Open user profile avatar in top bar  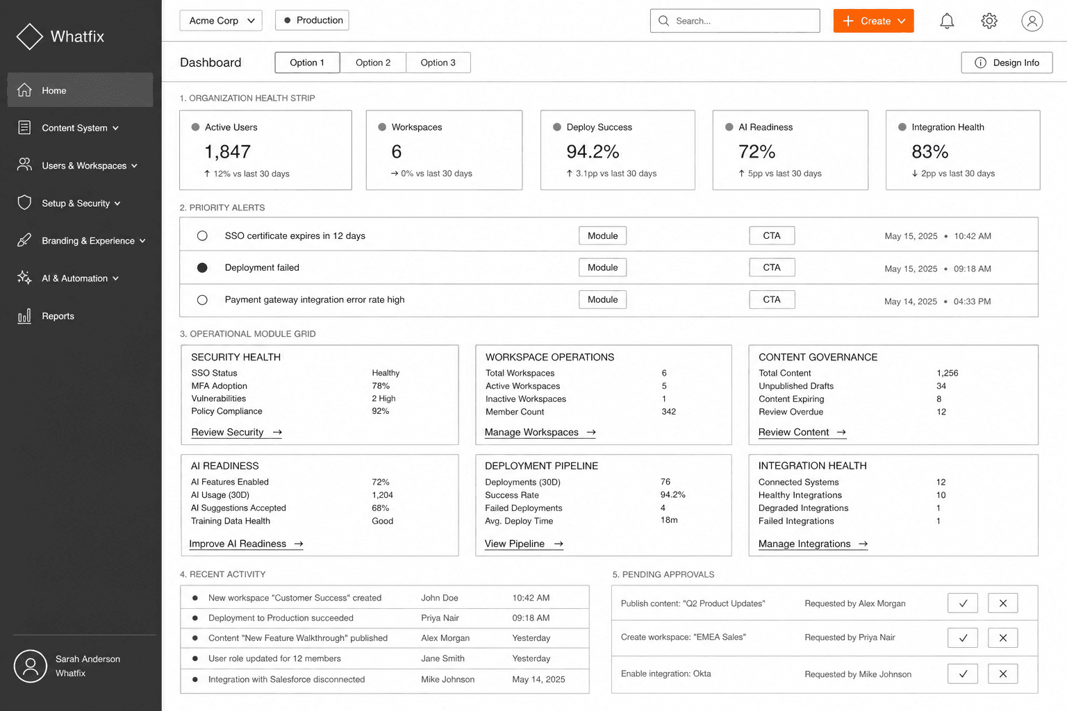click(x=1032, y=21)
